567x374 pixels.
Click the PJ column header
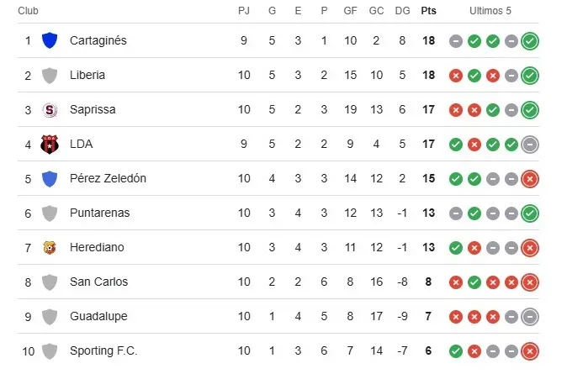[x=244, y=11]
